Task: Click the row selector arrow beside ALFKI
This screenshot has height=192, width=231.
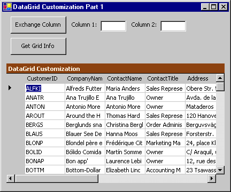Action: pos(10,87)
